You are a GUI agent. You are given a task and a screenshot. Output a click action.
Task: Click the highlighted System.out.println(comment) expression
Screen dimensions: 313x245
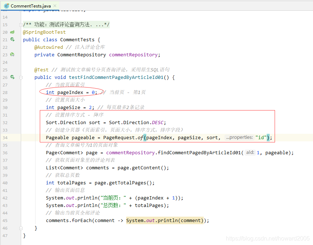(x=165, y=221)
